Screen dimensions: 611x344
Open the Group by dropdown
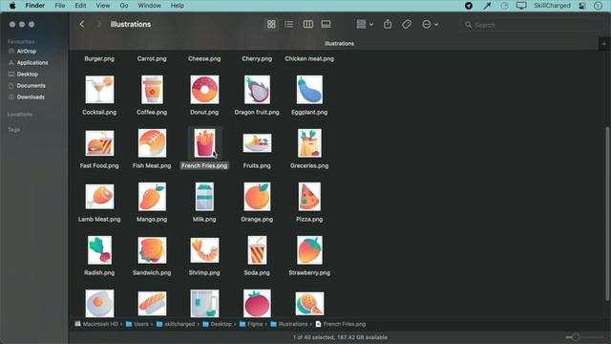365,24
